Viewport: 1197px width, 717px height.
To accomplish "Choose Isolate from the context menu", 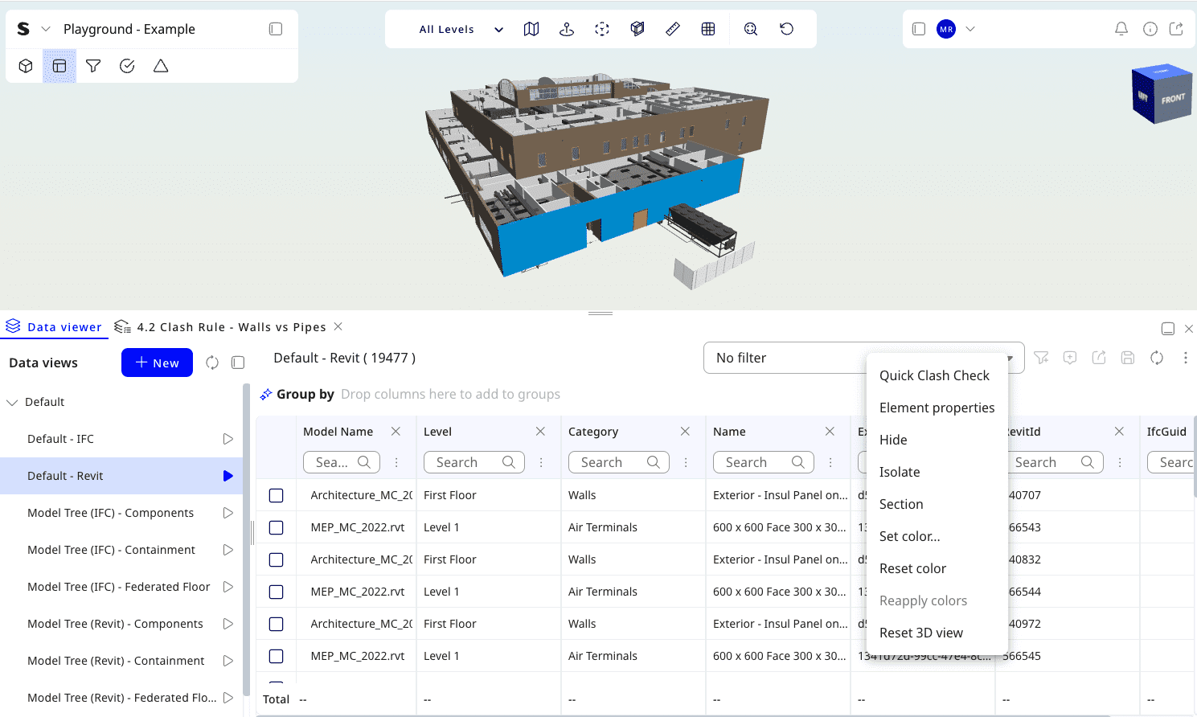I will tap(900, 472).
